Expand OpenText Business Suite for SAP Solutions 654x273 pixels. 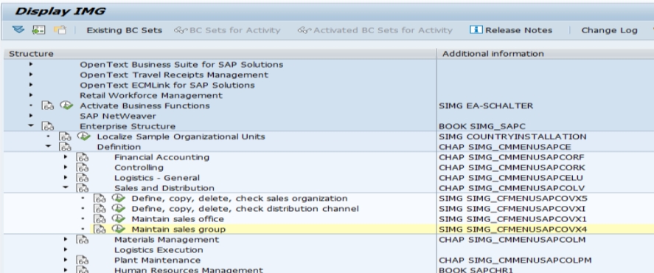[31, 64]
